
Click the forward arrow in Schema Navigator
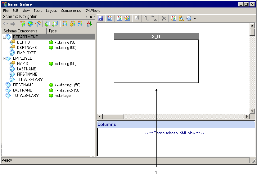point(13,24)
